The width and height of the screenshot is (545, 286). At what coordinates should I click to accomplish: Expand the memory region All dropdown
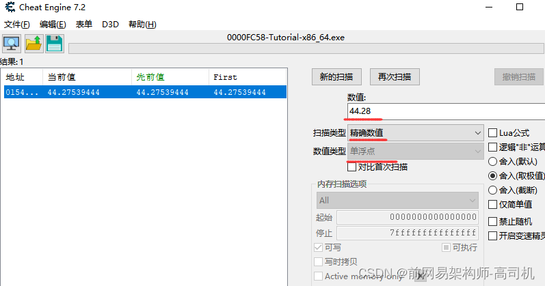[397, 200]
